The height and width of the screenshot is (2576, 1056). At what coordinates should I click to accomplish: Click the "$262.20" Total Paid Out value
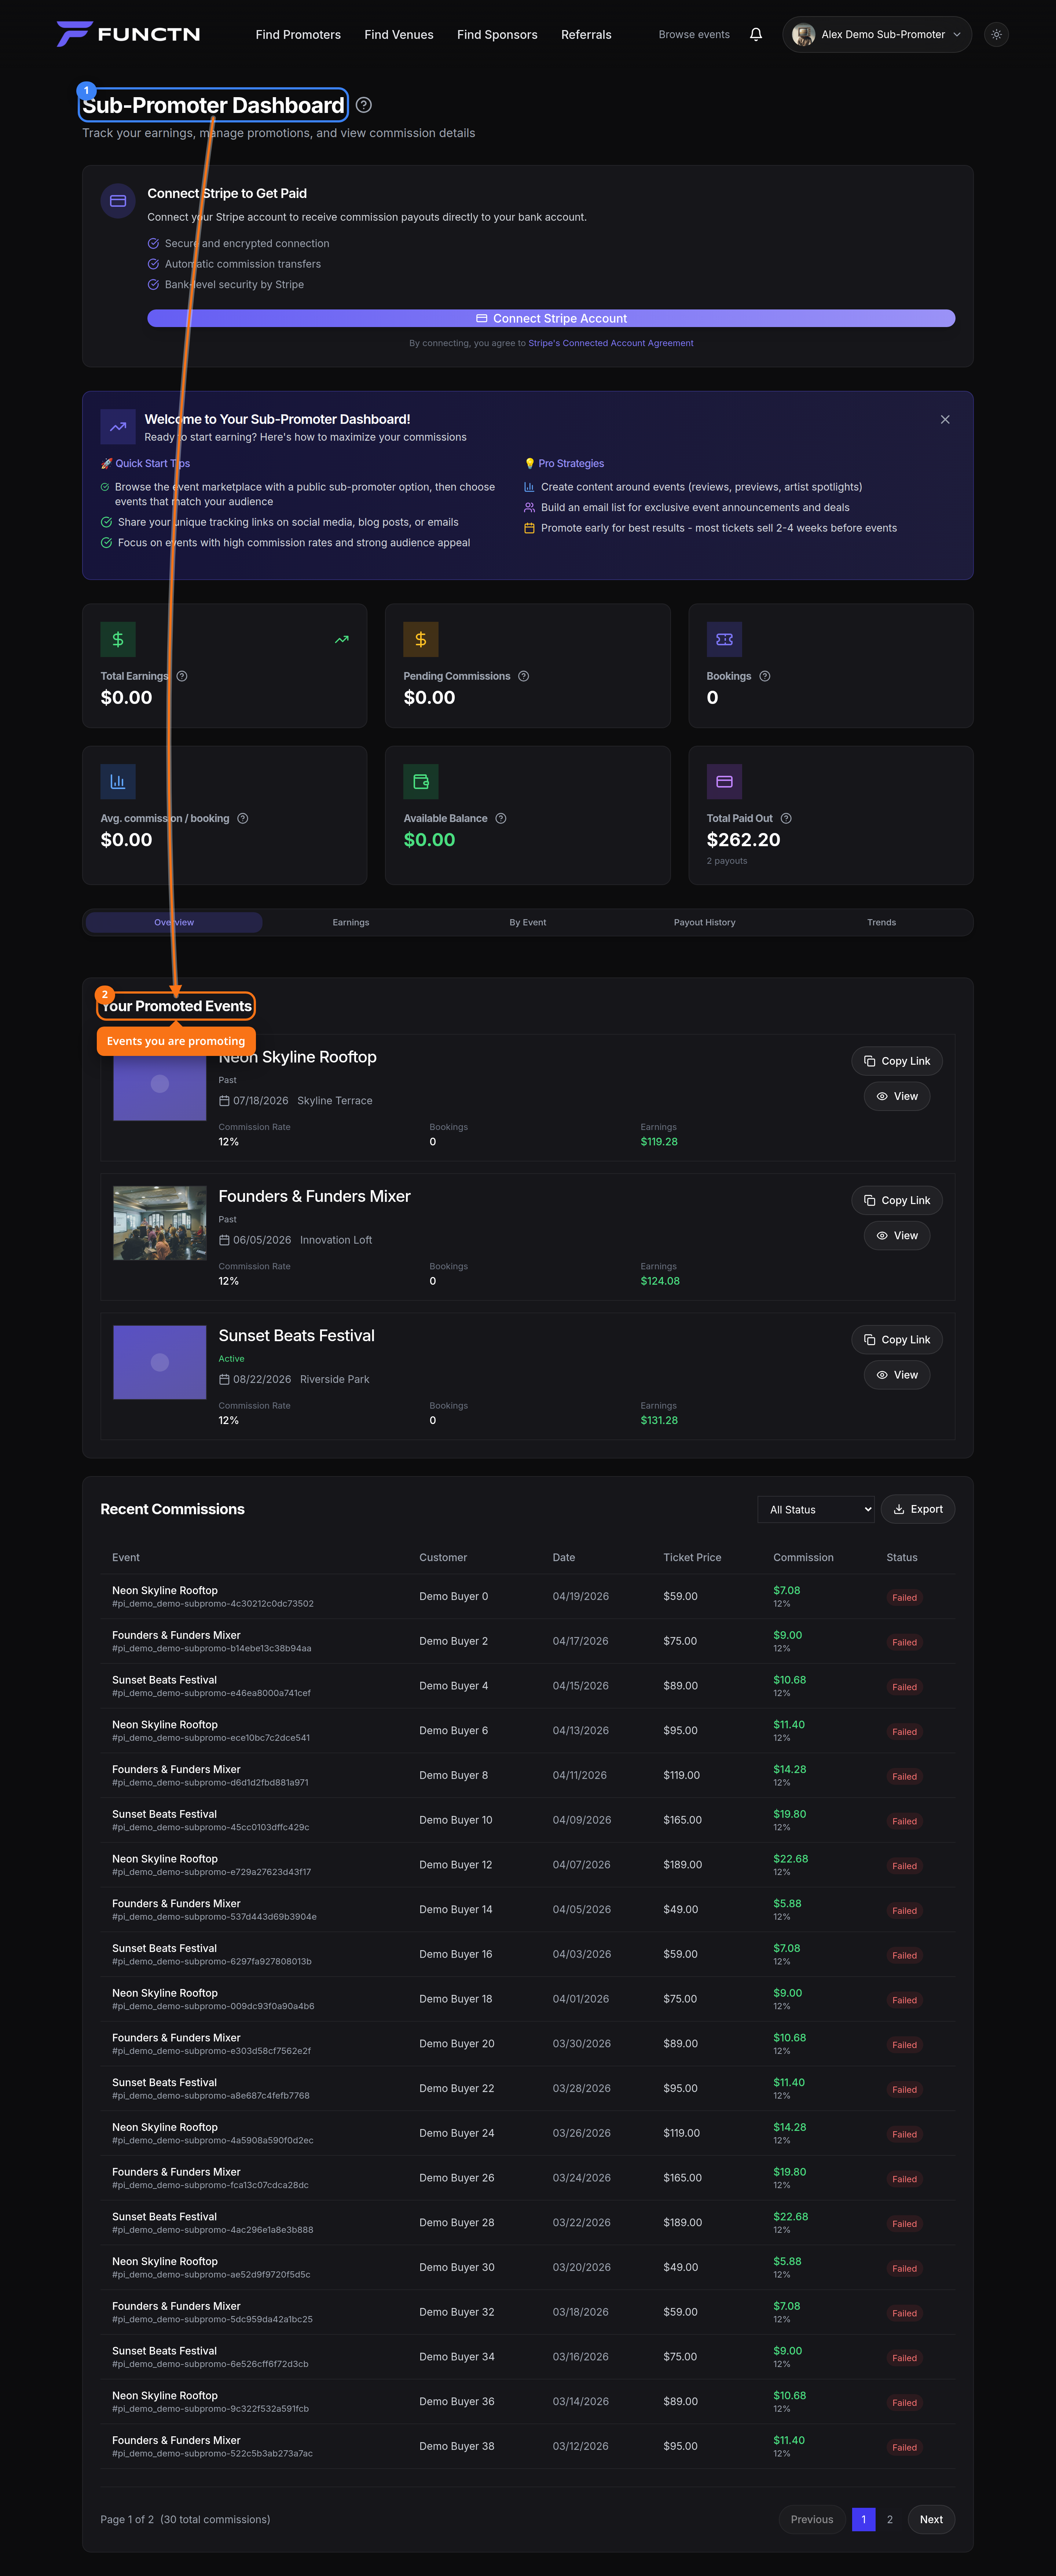744,840
